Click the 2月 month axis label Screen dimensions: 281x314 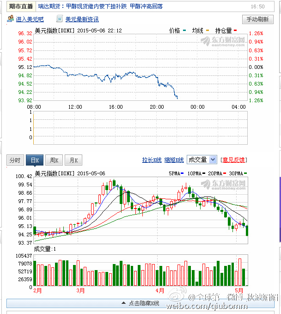pyautogui.click(x=37, y=290)
